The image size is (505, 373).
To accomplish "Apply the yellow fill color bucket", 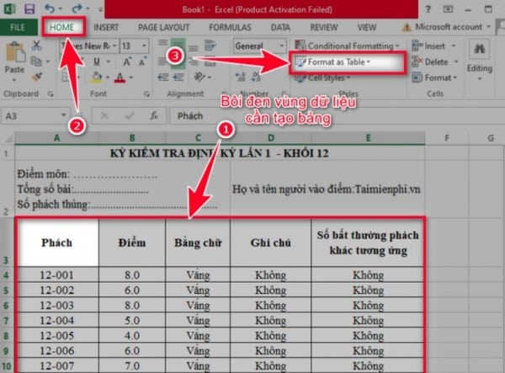I will [96, 77].
